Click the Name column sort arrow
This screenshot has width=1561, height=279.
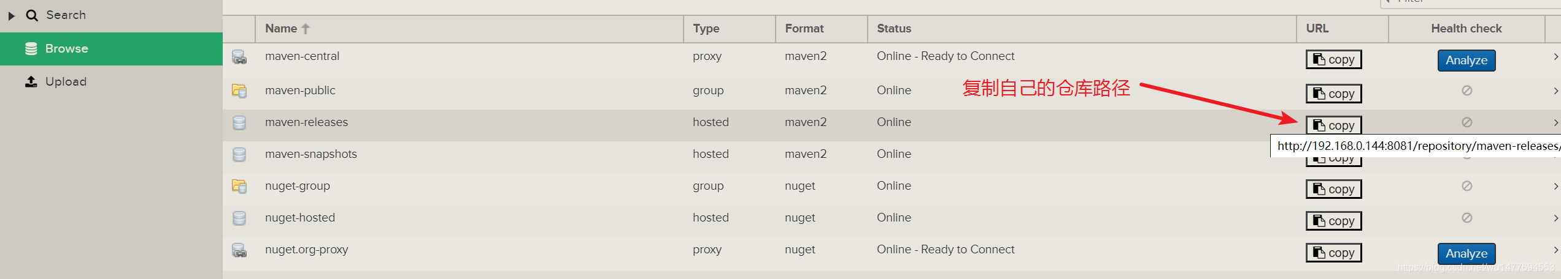306,29
